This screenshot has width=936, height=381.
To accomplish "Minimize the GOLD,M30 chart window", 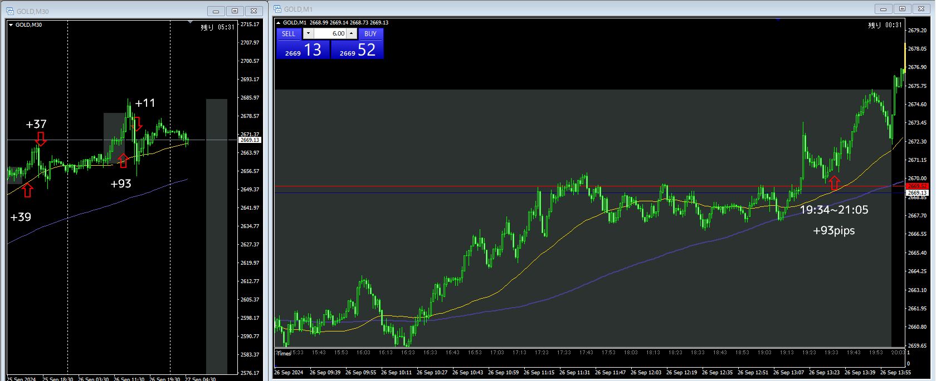I will click(x=216, y=11).
